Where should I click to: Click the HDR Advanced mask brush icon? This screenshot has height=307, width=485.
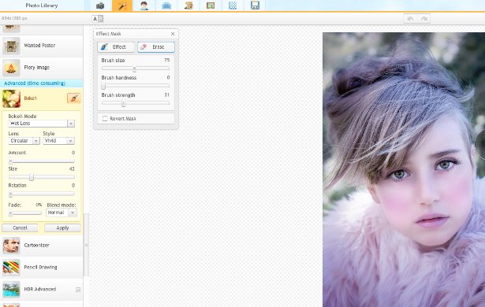(x=78, y=290)
